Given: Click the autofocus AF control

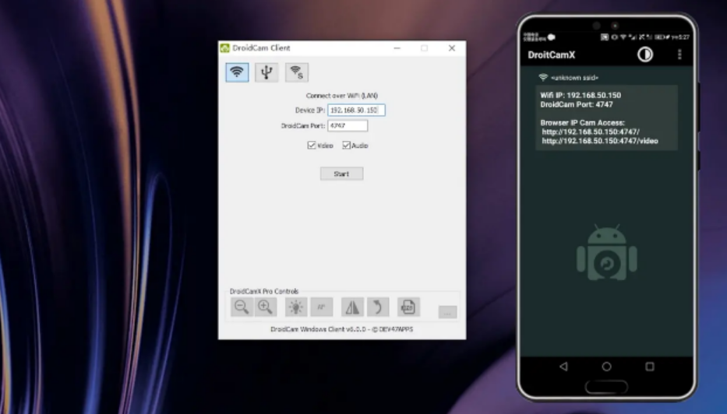Looking at the screenshot, I should pyautogui.click(x=321, y=307).
